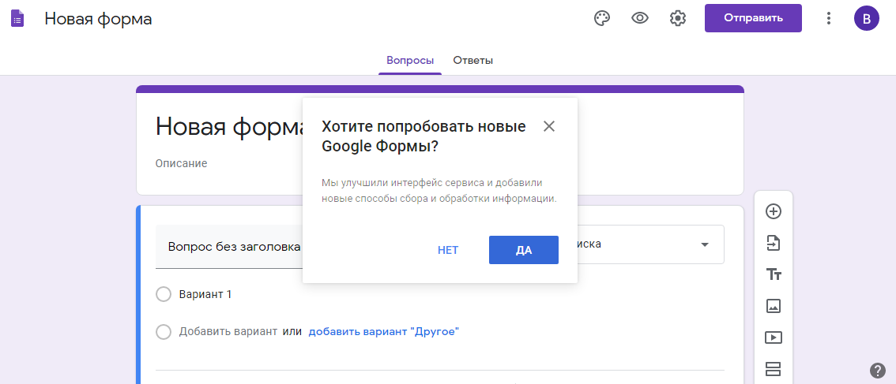
Task: Edit the Вопрос без заголовка field
Action: click(x=229, y=247)
